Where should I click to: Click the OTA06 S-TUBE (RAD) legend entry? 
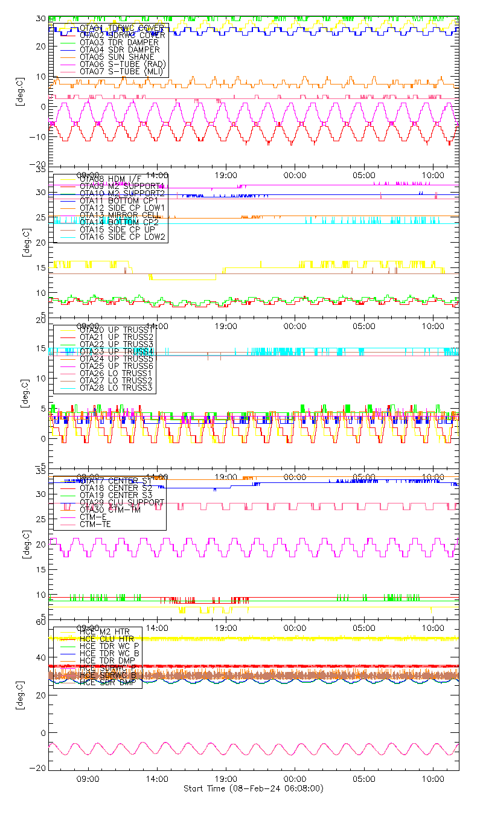(123, 64)
